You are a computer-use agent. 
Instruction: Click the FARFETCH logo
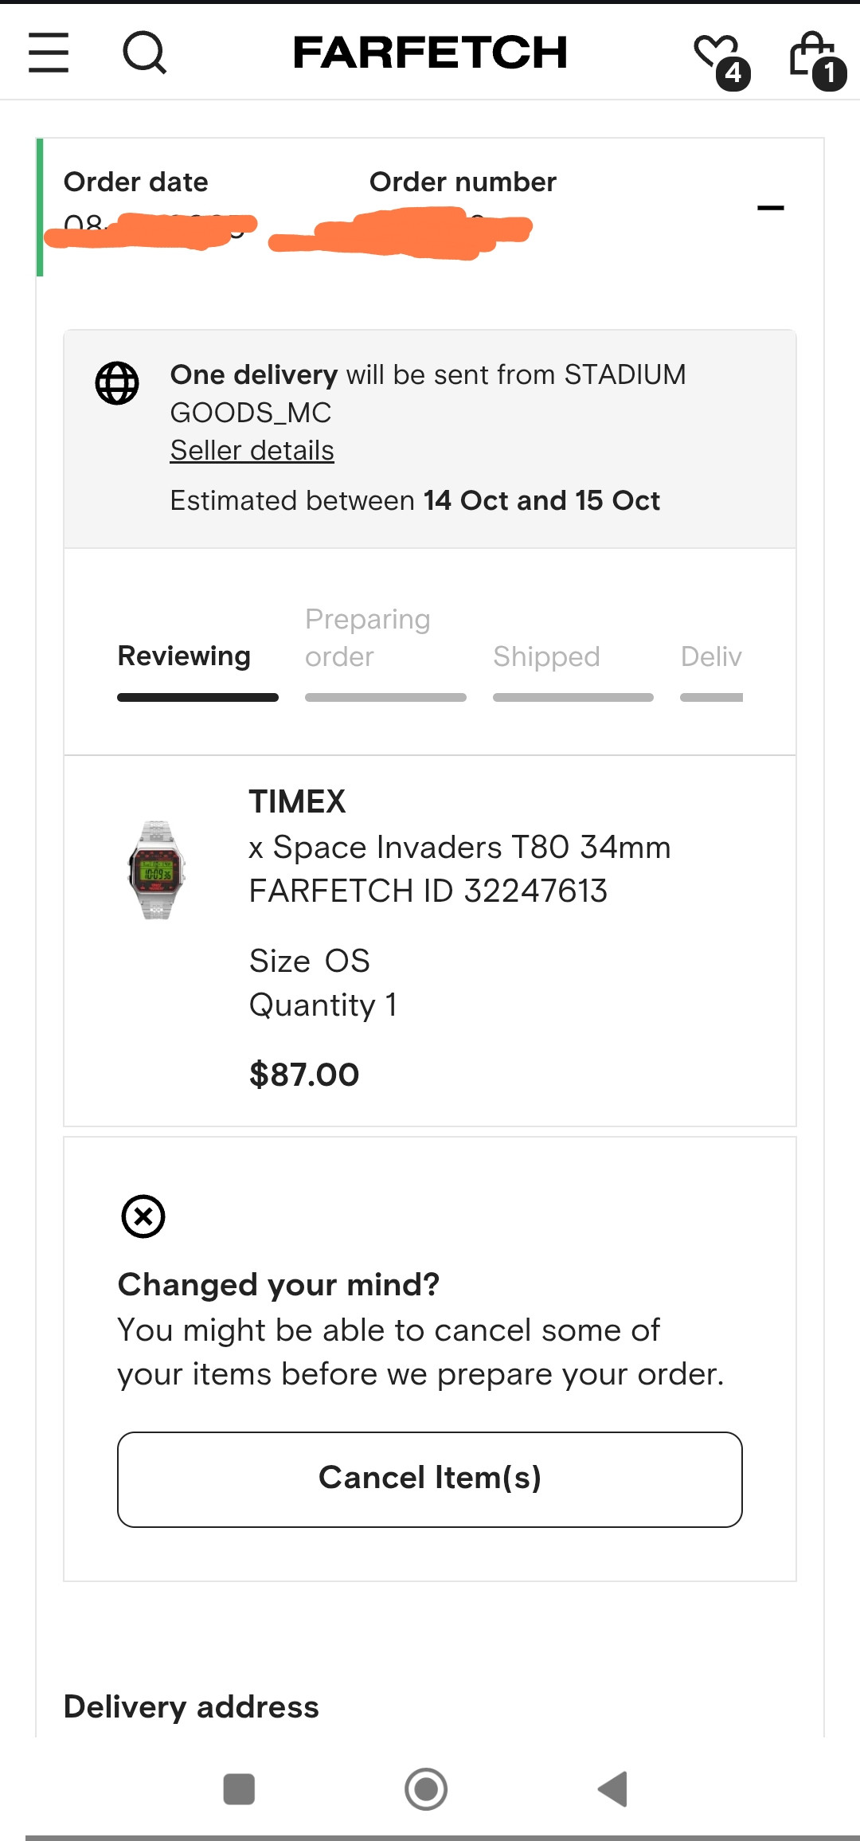430,53
